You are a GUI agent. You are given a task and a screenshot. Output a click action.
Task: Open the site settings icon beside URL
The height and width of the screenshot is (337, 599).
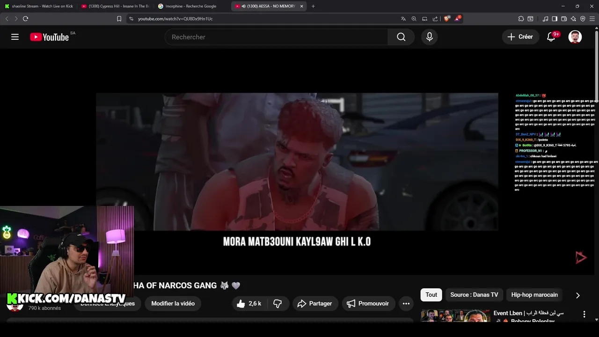click(131, 19)
